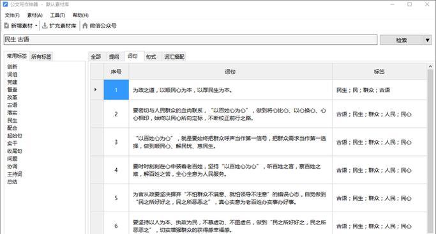Viewport: 436px width, 234px height.
Task: Click sentence starting “以百姓心为心”，就是要始终
Action: pos(230,142)
